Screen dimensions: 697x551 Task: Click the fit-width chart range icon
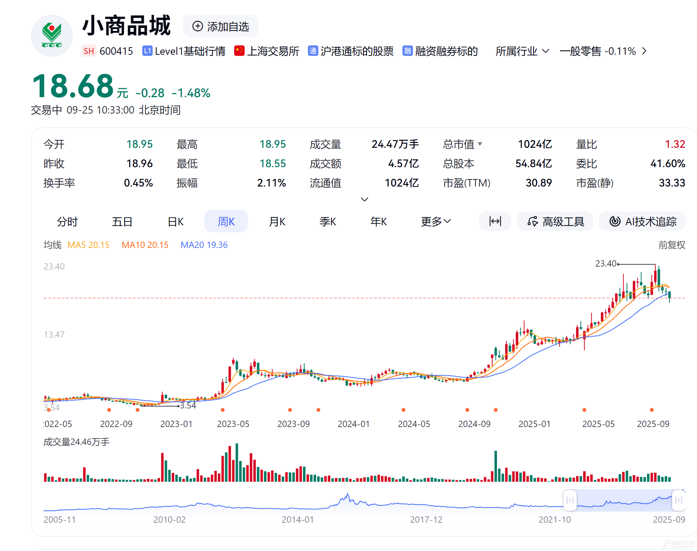(495, 222)
